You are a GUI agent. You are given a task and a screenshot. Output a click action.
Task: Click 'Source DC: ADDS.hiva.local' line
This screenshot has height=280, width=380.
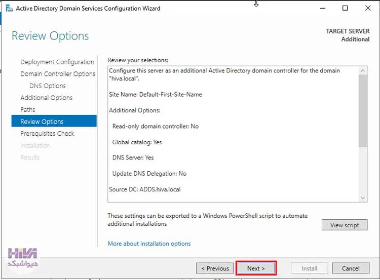point(145,189)
